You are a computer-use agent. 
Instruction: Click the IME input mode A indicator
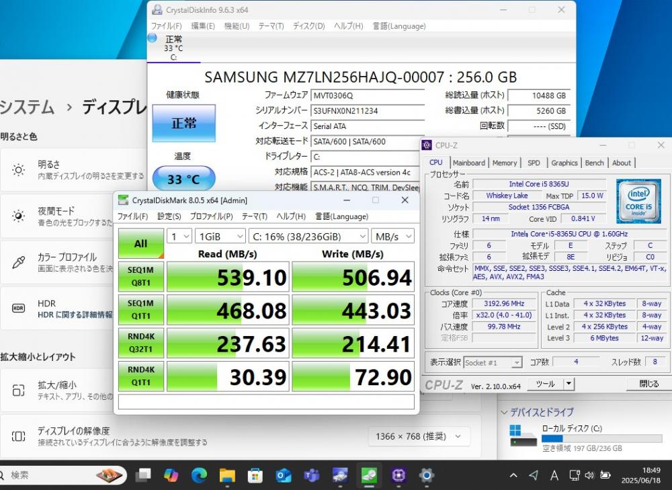point(554,475)
